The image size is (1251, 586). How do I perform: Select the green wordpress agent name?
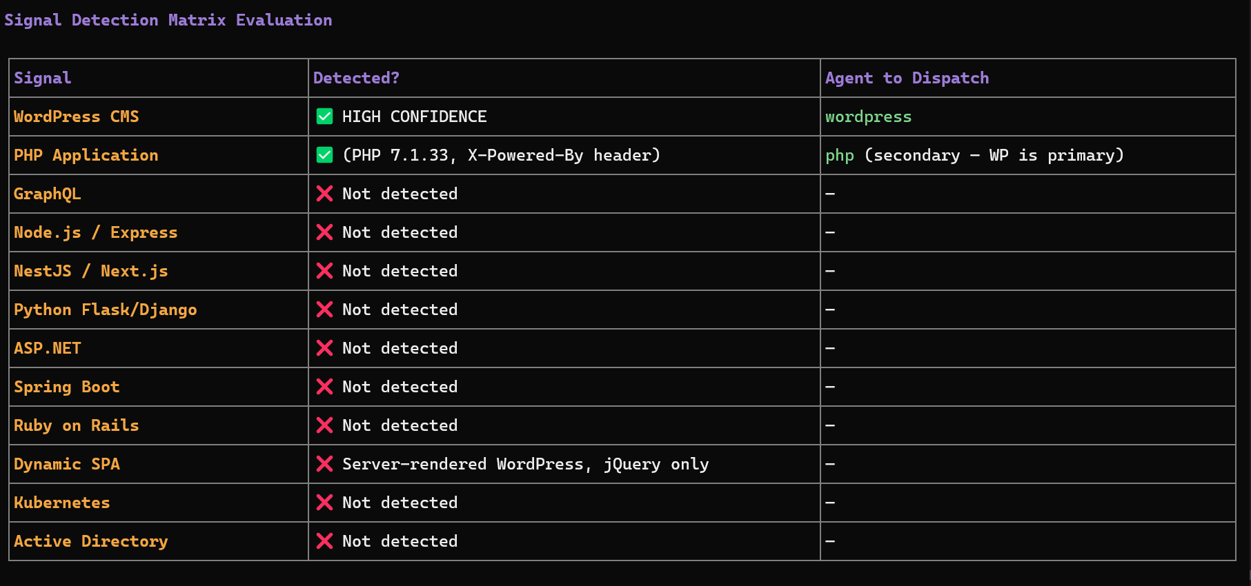click(868, 117)
